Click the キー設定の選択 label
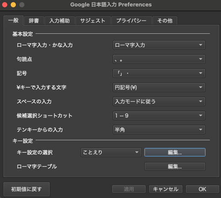221x198 pixels. pyautogui.click(x=35, y=152)
